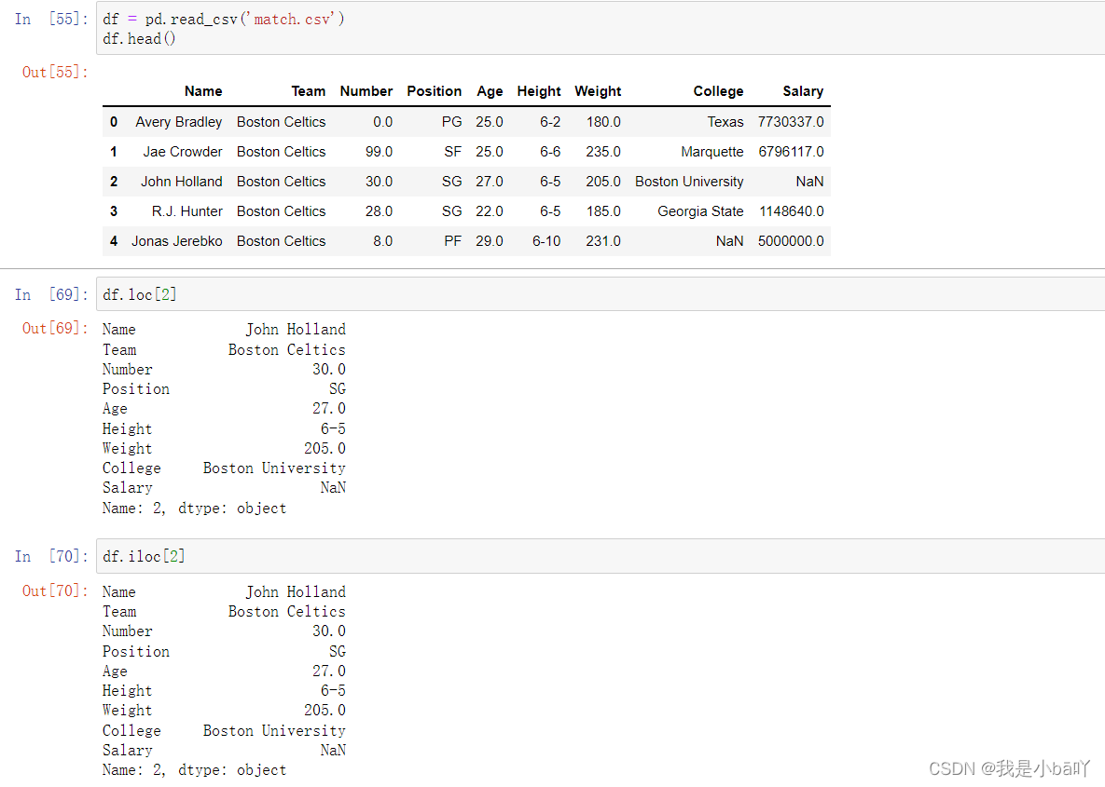Viewport: 1105px width, 787px height.
Task: Click the Position value SF
Action: coord(453,151)
